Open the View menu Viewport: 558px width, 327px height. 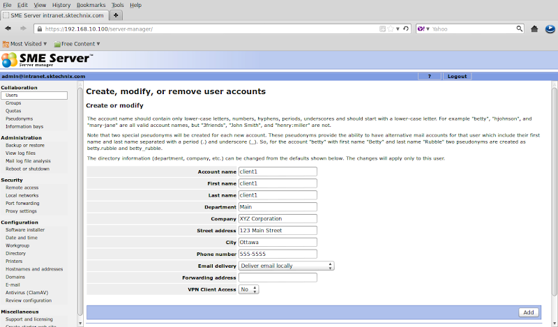40,5
